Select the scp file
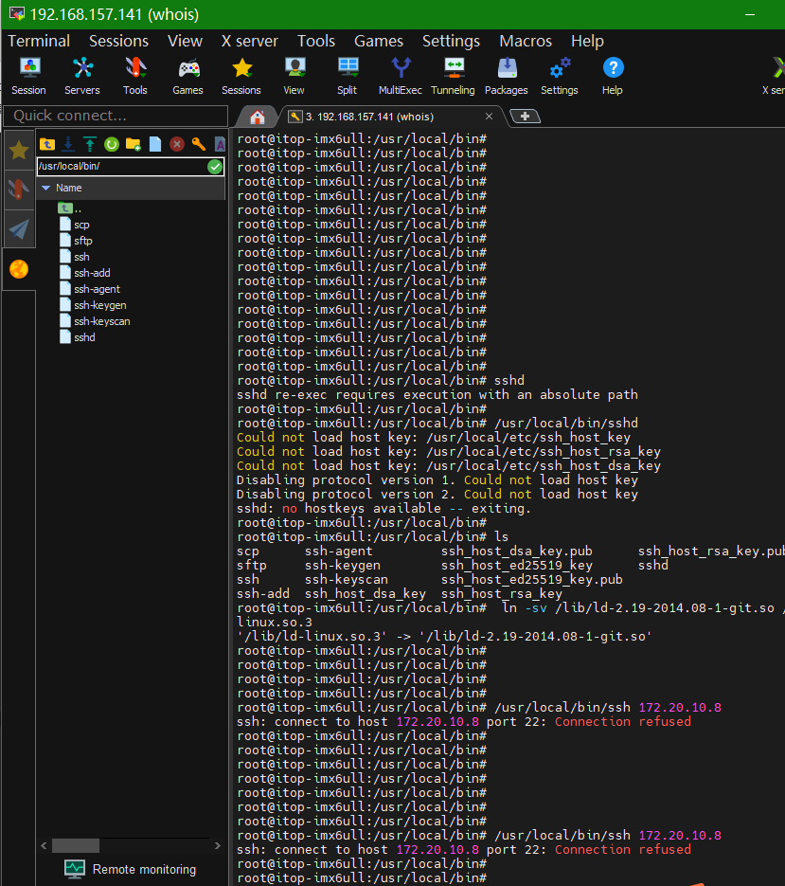785x886 pixels. point(75,225)
